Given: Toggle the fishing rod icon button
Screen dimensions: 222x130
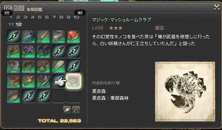Looking at the screenshot, I should point(76,110).
